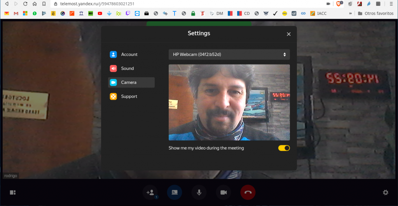Open the Brave Shields icon

(x=339, y=4)
